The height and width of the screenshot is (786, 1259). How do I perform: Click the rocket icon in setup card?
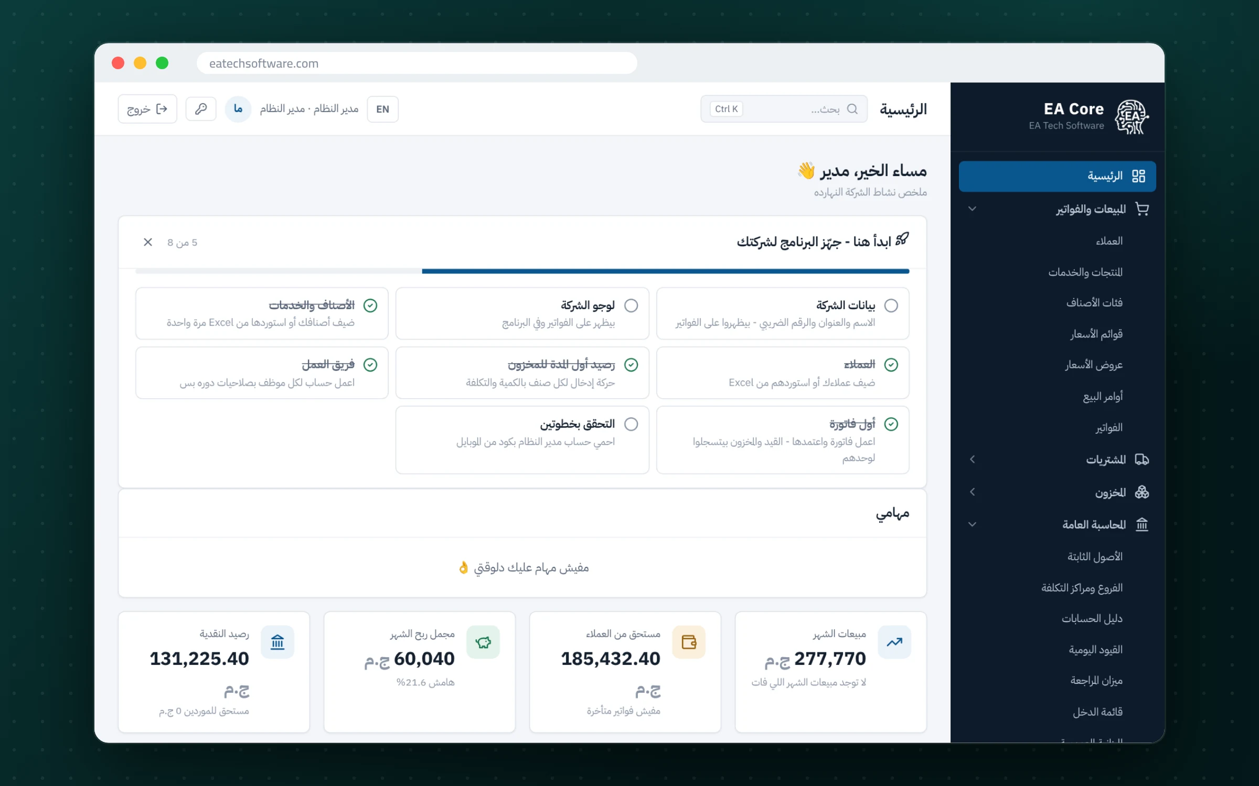(x=902, y=239)
